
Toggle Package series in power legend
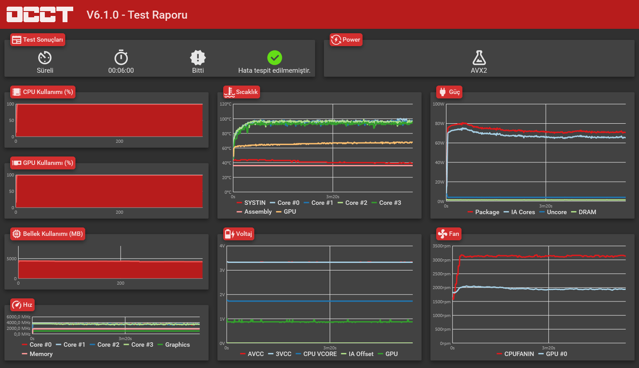click(483, 212)
